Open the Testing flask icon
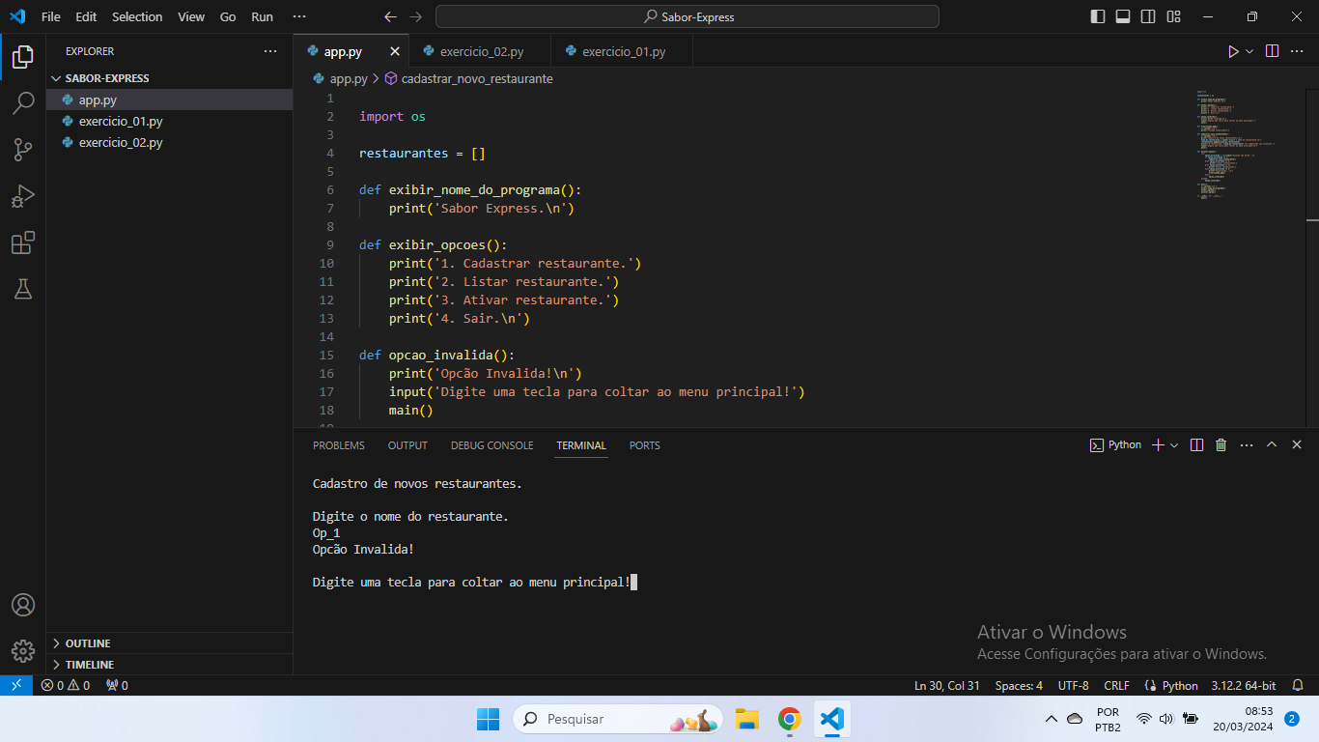 point(23,289)
